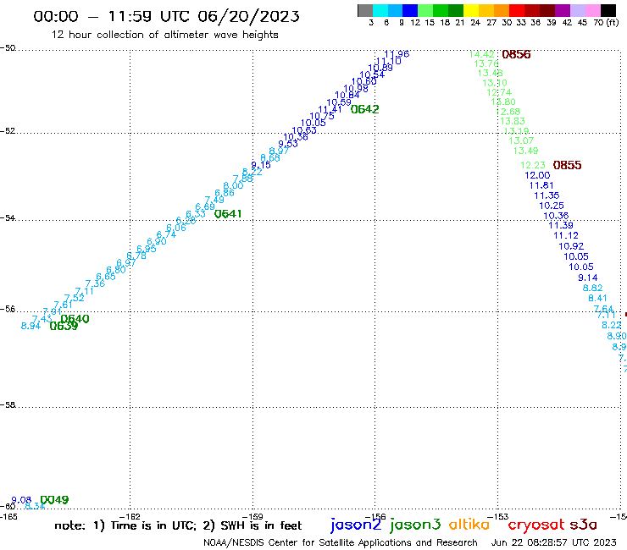Click the green time stamp '0642'
627x550 pixels.
click(364, 109)
